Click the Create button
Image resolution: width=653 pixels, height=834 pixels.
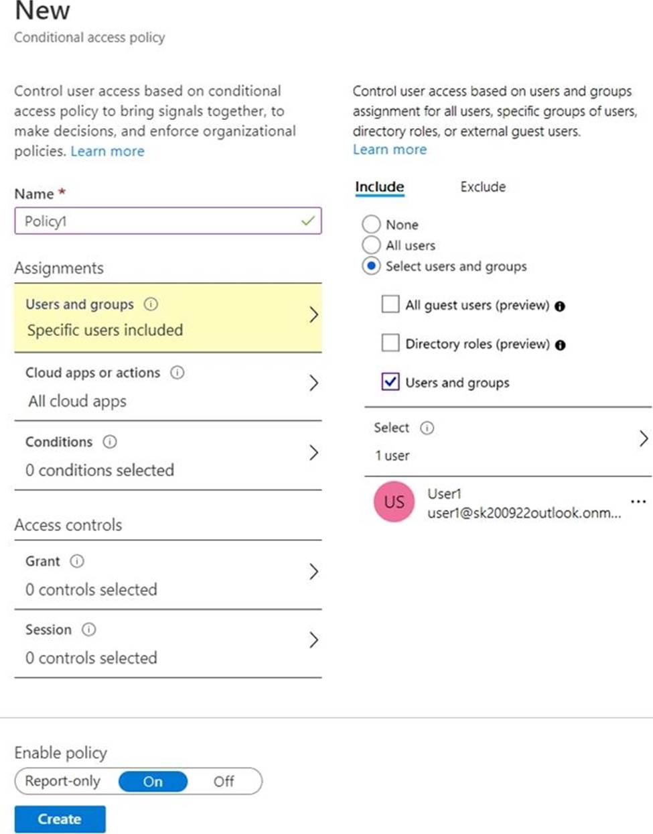tap(60, 819)
